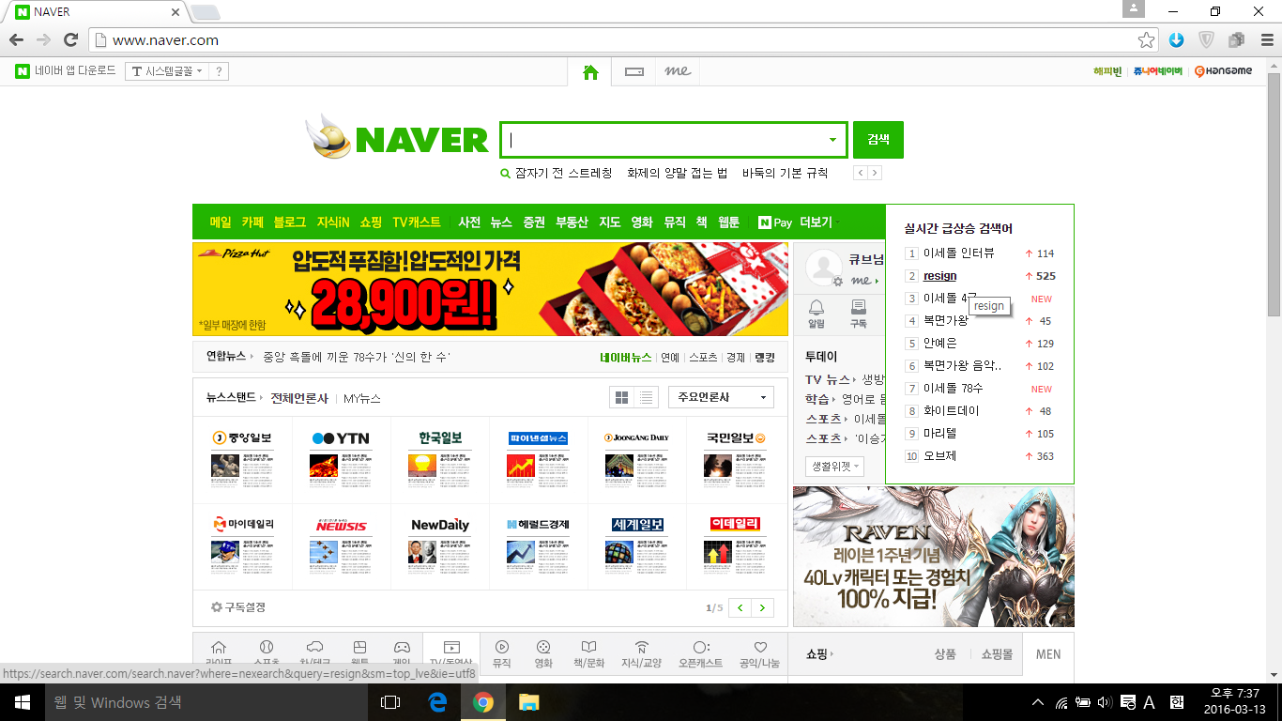This screenshot has width=1282, height=721.
Task: Go to previous newsstand page arrow
Action: click(740, 607)
